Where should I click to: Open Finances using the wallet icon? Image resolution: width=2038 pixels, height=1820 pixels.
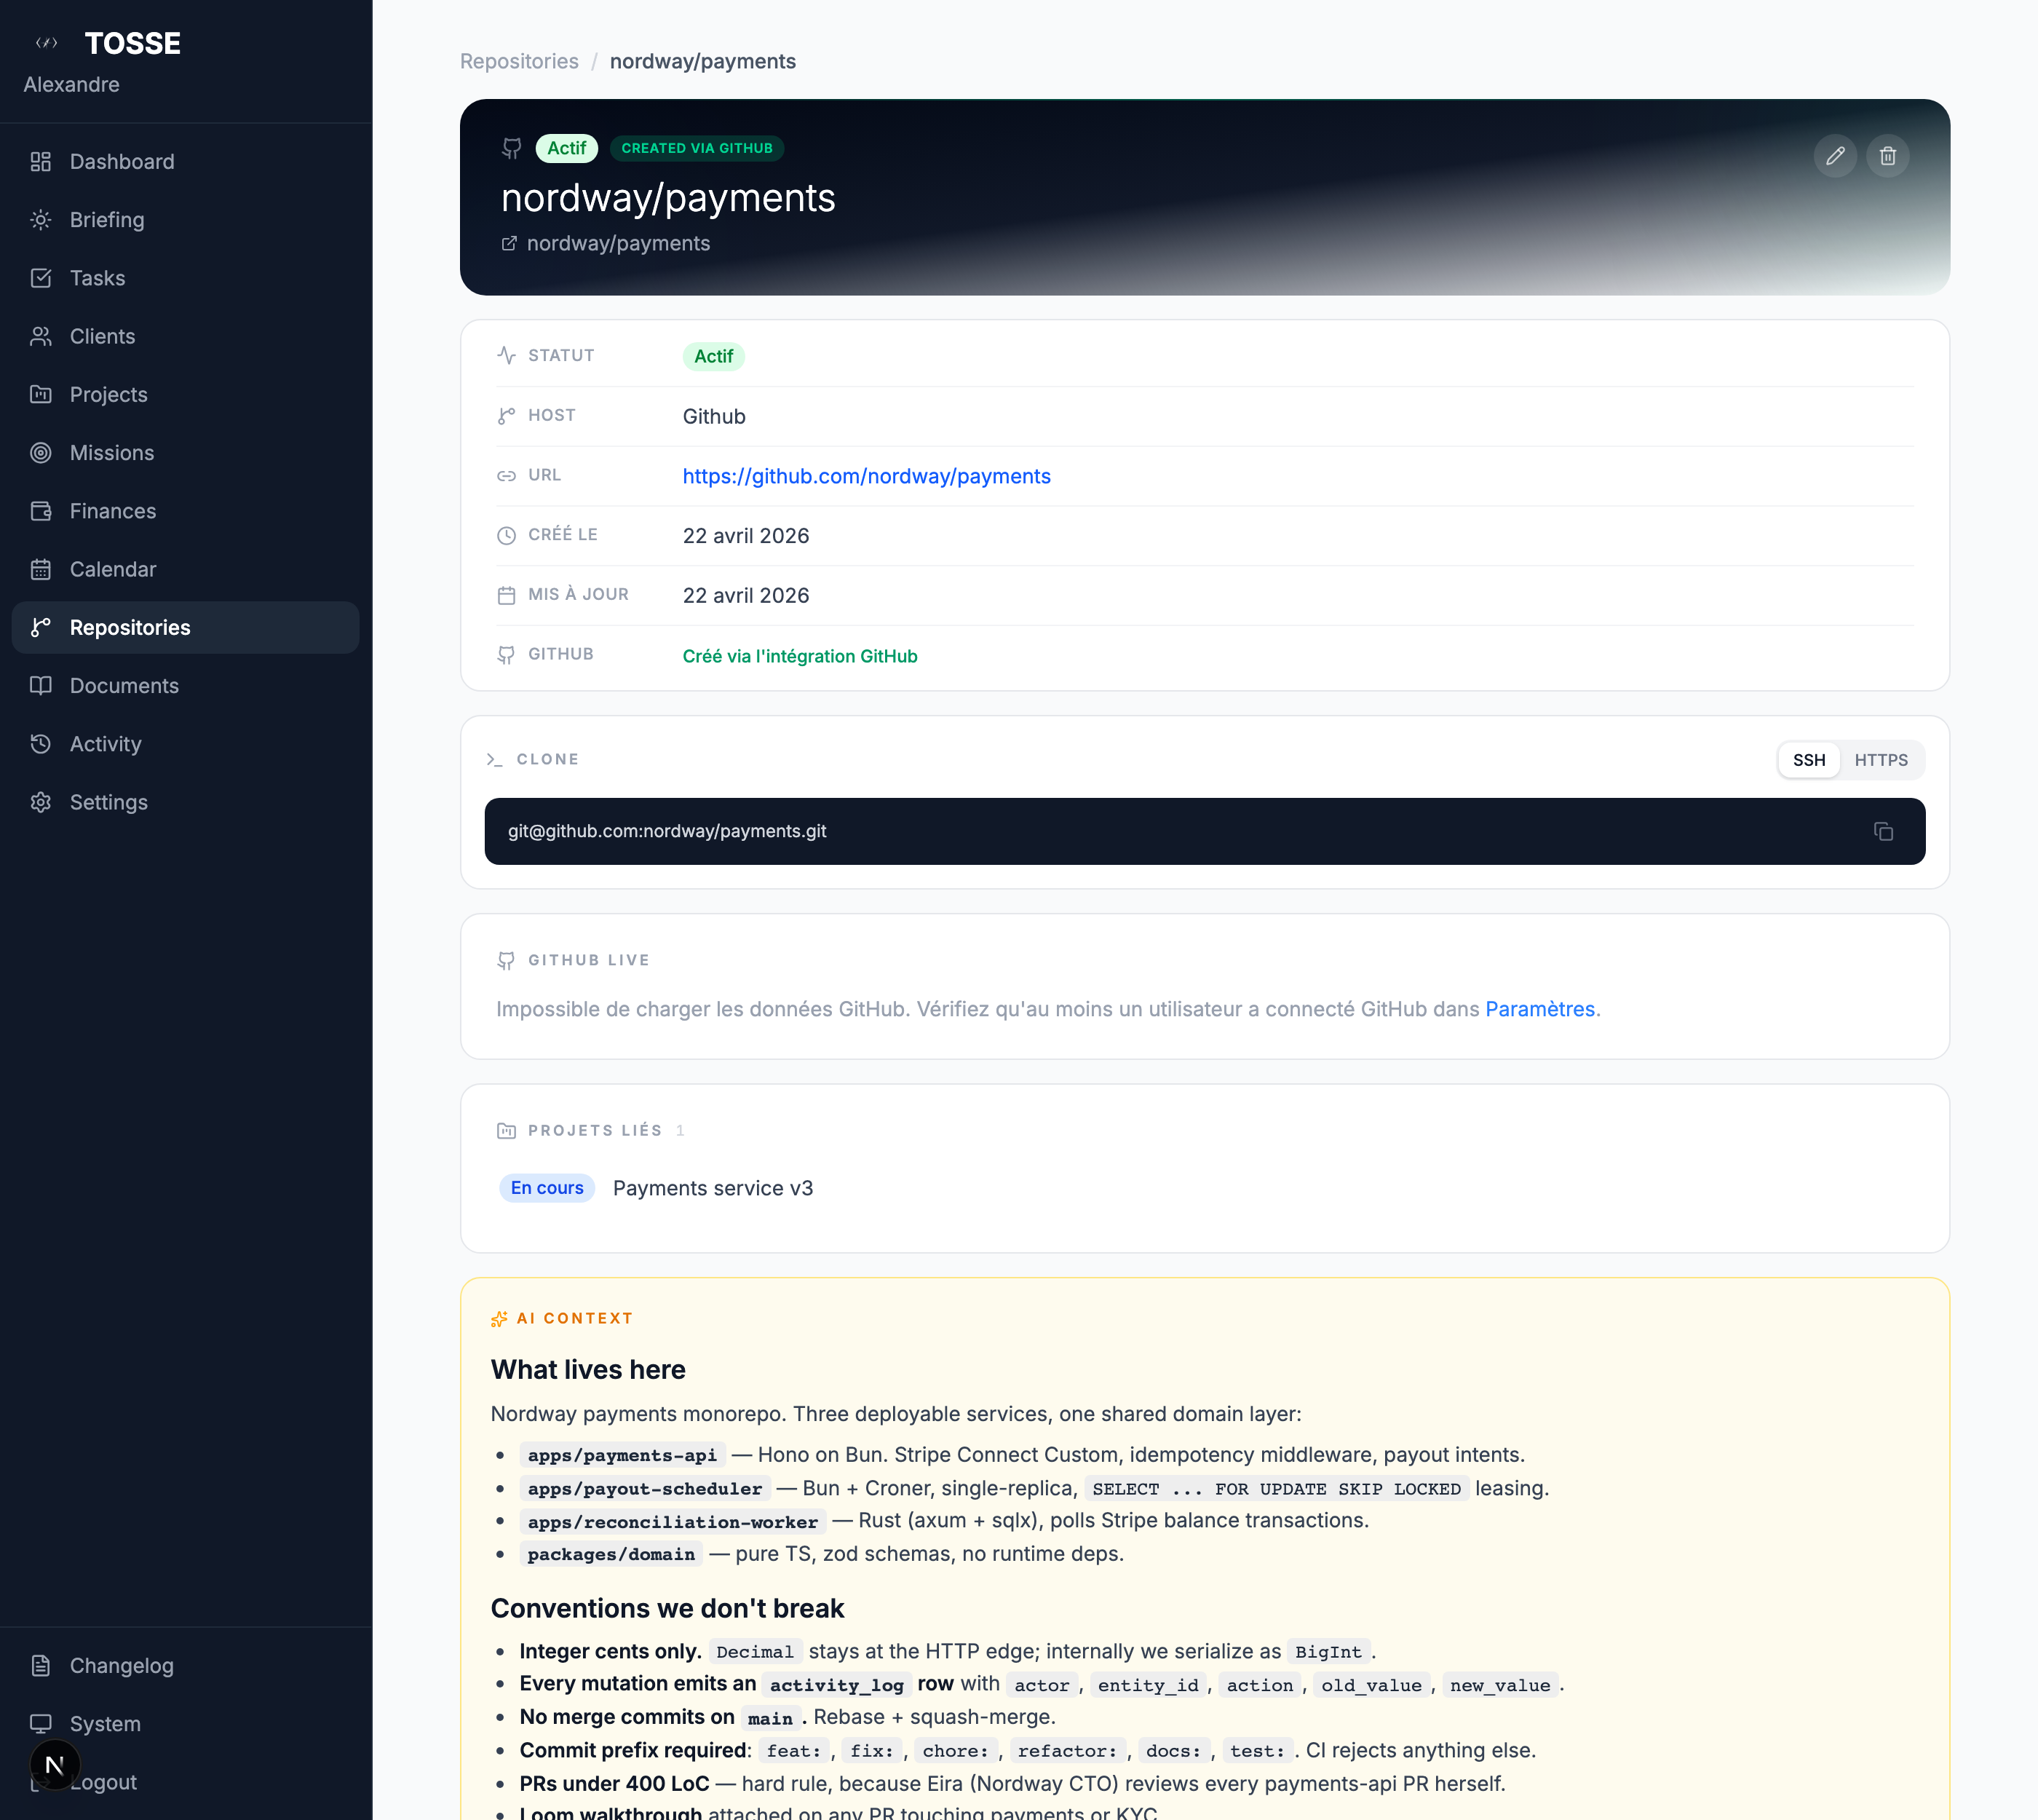tap(41, 511)
